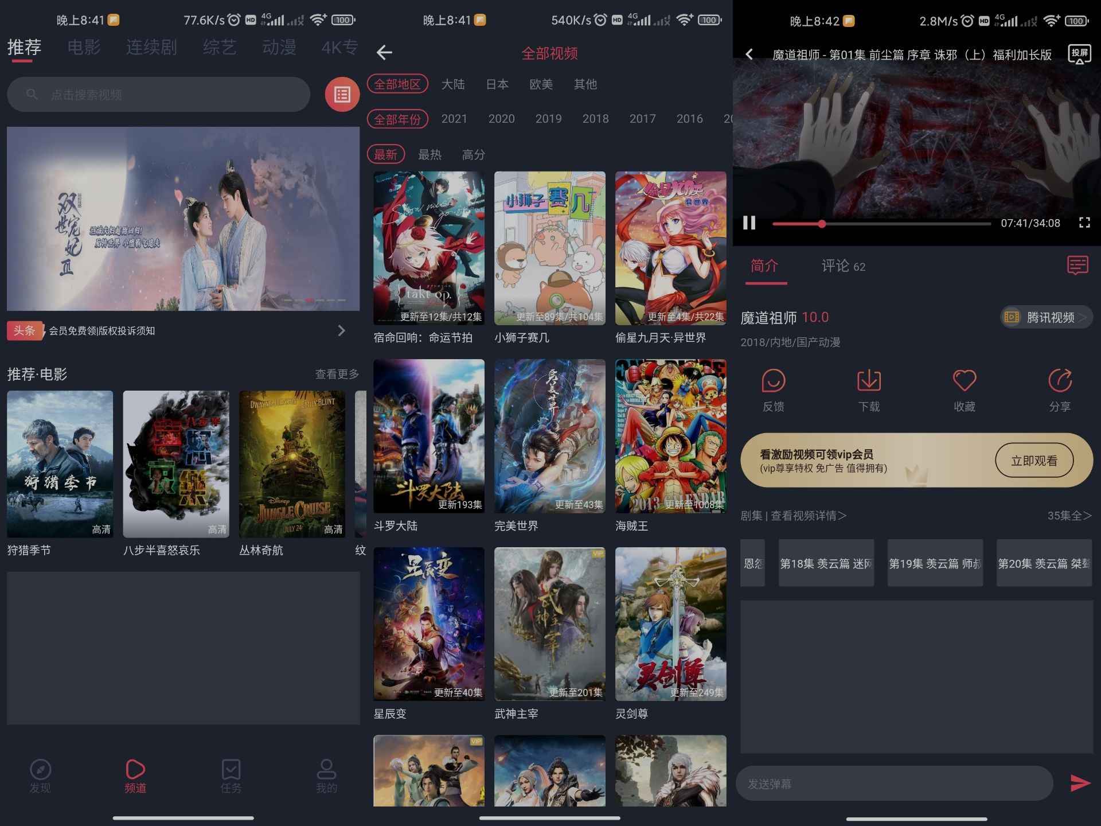The width and height of the screenshot is (1101, 826).
Task: Select the 大陆 region filter
Action: pos(454,84)
